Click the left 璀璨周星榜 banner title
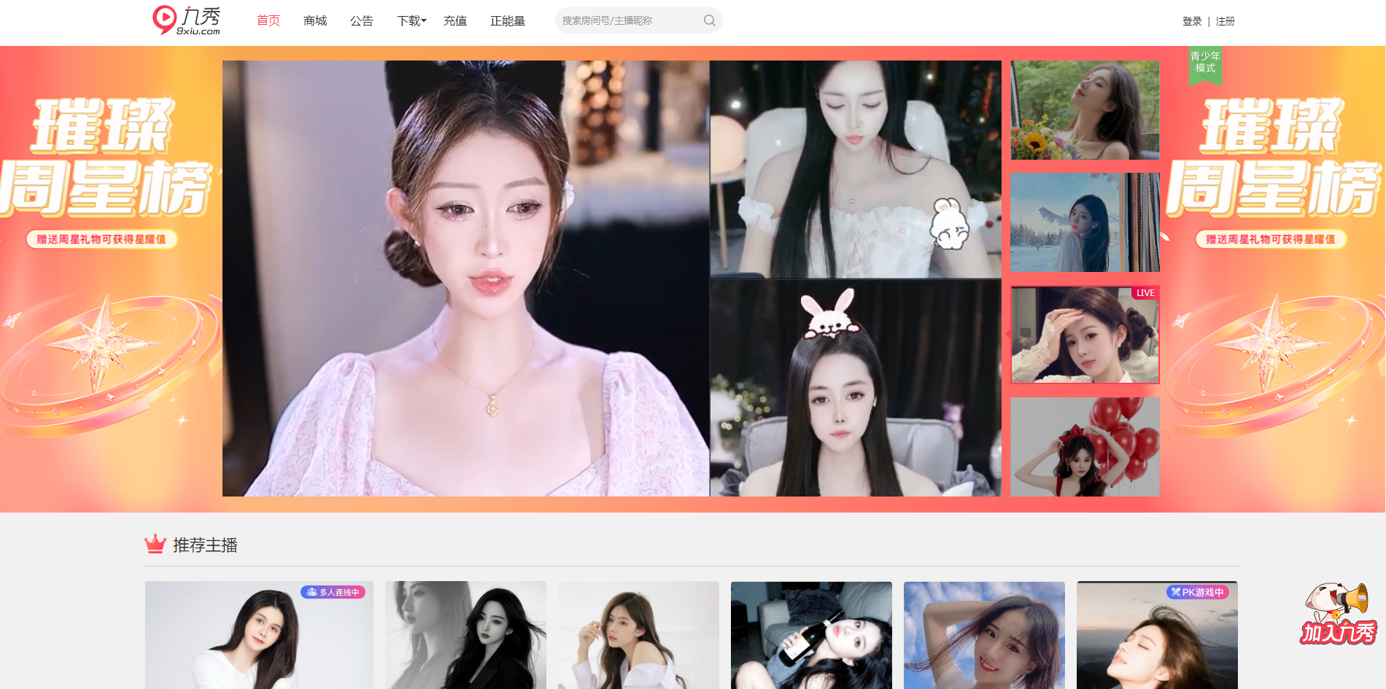Image resolution: width=1386 pixels, height=689 pixels. pos(106,157)
